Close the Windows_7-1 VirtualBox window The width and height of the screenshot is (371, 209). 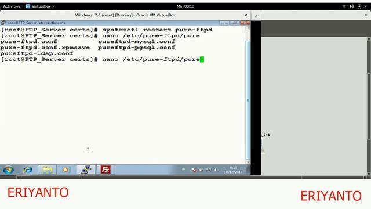coord(246,15)
